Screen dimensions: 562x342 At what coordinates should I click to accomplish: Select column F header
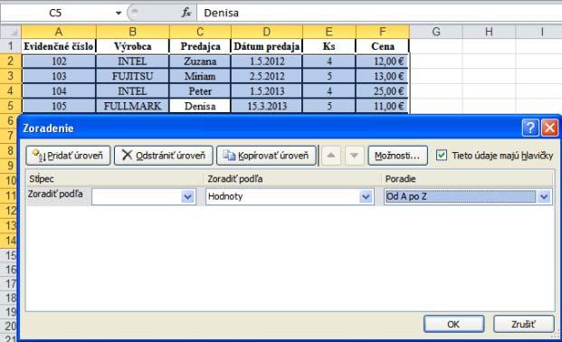pos(383,32)
